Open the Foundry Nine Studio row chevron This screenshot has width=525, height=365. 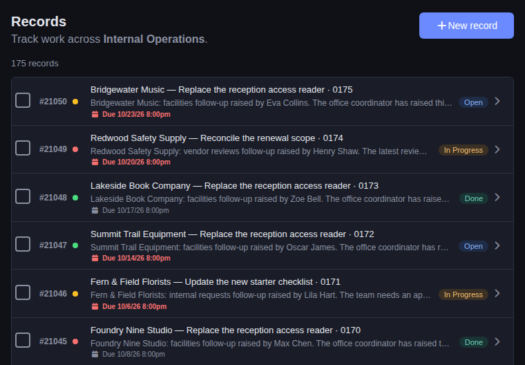click(497, 342)
